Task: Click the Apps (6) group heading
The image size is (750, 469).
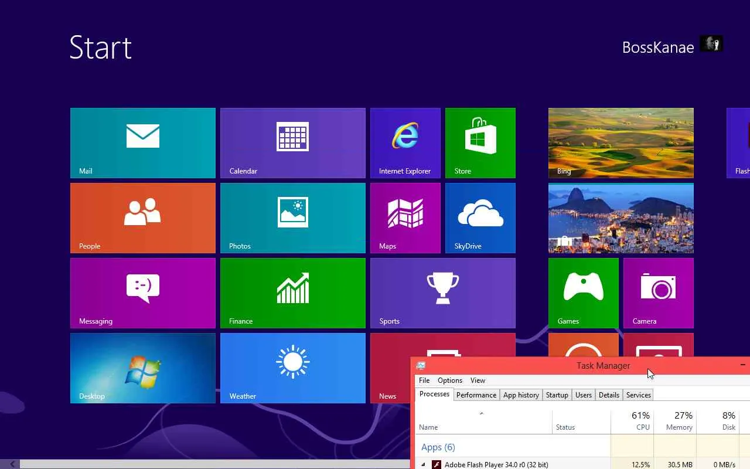Action: (438, 447)
